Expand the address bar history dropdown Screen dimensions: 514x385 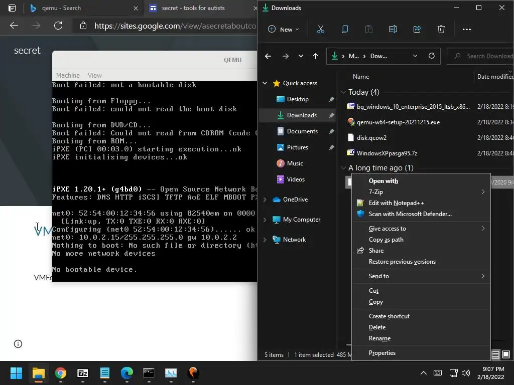point(415,56)
